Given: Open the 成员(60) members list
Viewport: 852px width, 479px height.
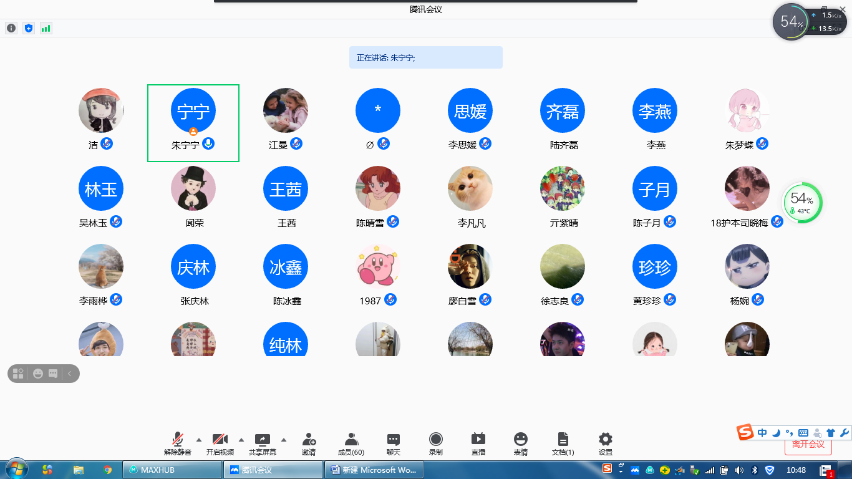Looking at the screenshot, I should coord(351,443).
